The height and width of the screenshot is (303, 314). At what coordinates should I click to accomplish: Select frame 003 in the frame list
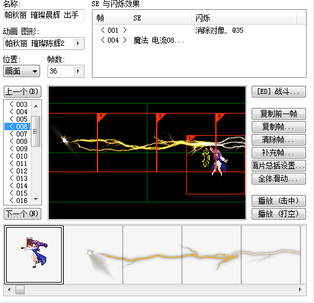(18, 104)
